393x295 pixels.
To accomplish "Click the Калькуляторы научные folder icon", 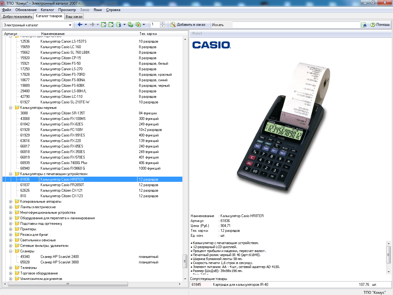I will (17, 108).
